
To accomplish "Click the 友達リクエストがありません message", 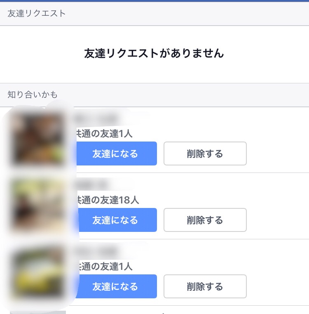I will point(154,53).
